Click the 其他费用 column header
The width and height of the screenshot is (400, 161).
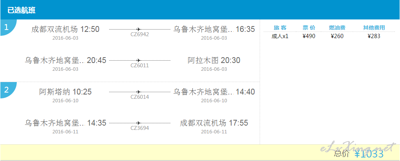coord(374,28)
